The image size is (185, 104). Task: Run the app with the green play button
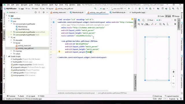(129, 9)
